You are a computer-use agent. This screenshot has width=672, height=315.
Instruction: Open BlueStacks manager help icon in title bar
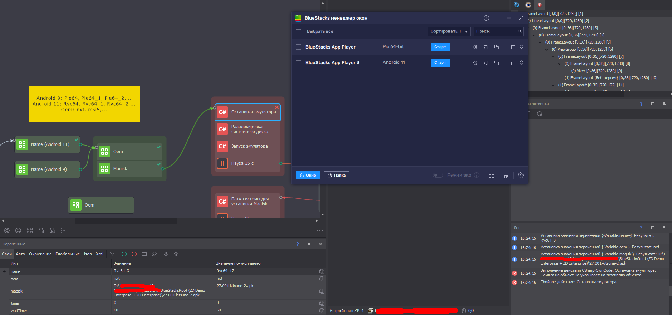(x=486, y=18)
